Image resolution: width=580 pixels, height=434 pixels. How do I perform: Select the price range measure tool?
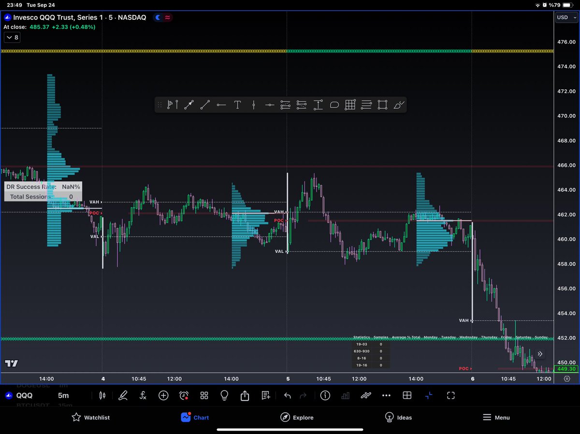point(318,104)
